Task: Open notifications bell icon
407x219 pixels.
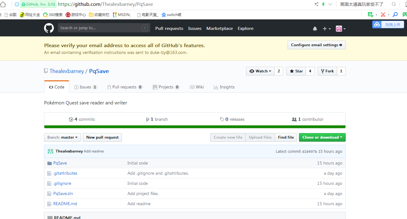Action: (315, 29)
